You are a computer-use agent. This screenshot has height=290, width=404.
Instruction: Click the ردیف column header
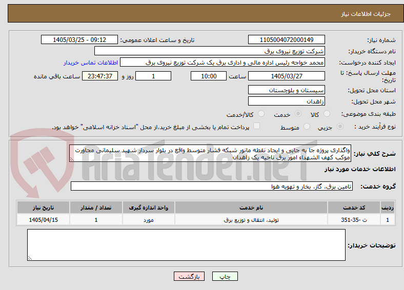click(388, 208)
